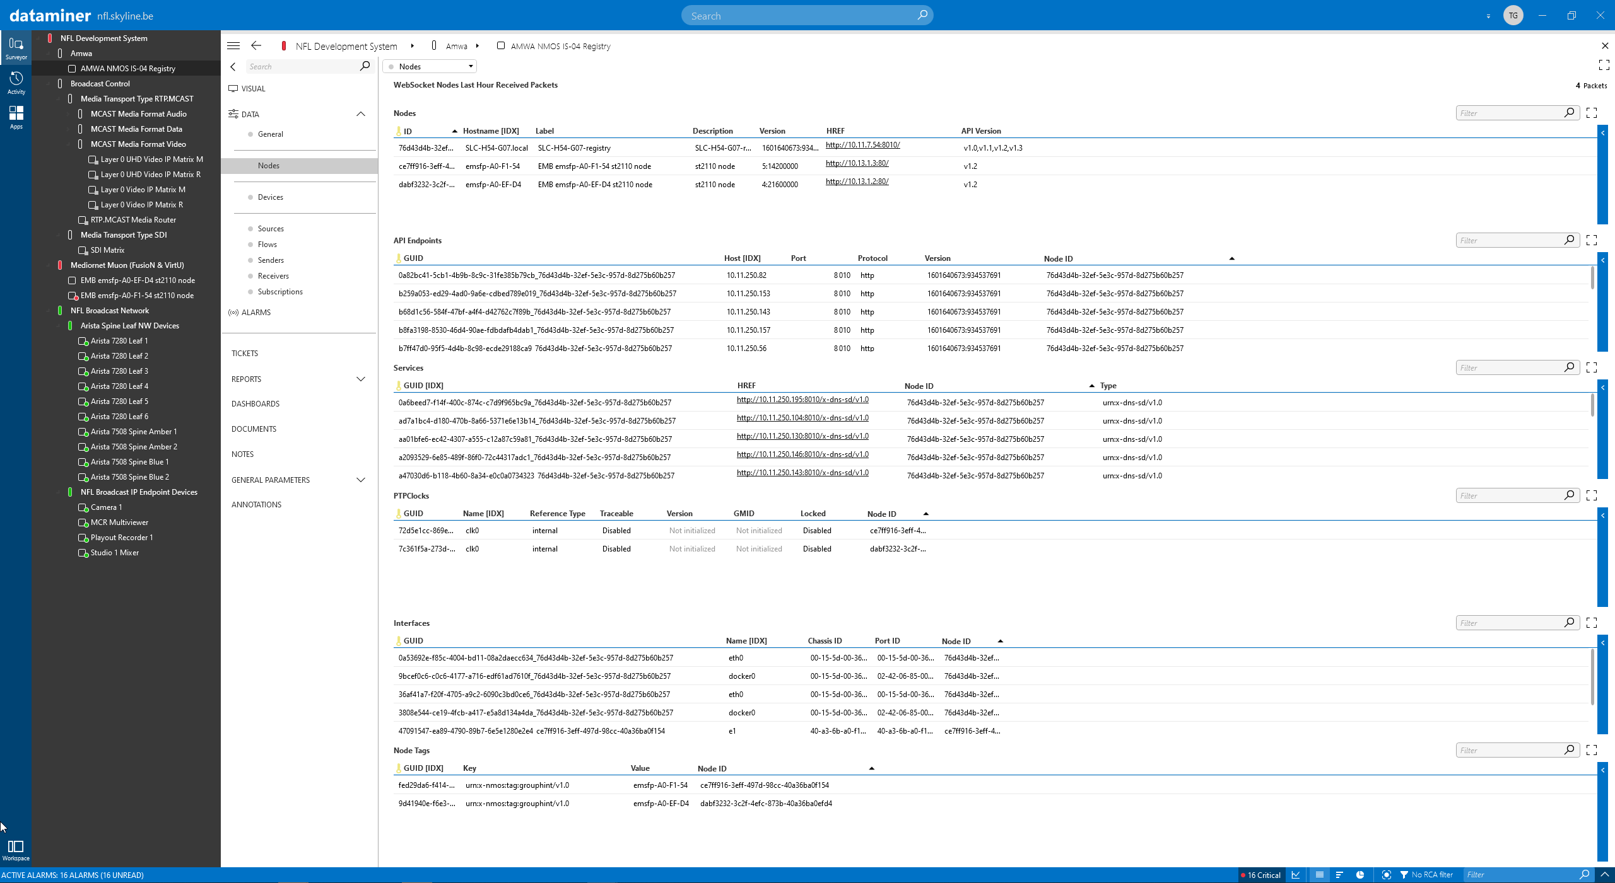Open the ALARMS page

[255, 313]
